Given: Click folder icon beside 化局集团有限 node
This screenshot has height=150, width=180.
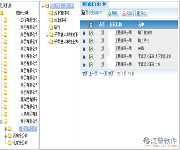Looking at the screenshot, I should [5, 114].
